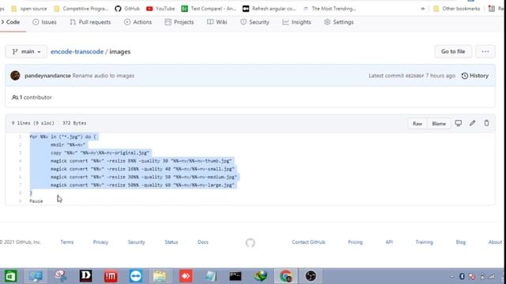Open the YouTube bookmark
The height and width of the screenshot is (284, 506).
pos(160,9)
